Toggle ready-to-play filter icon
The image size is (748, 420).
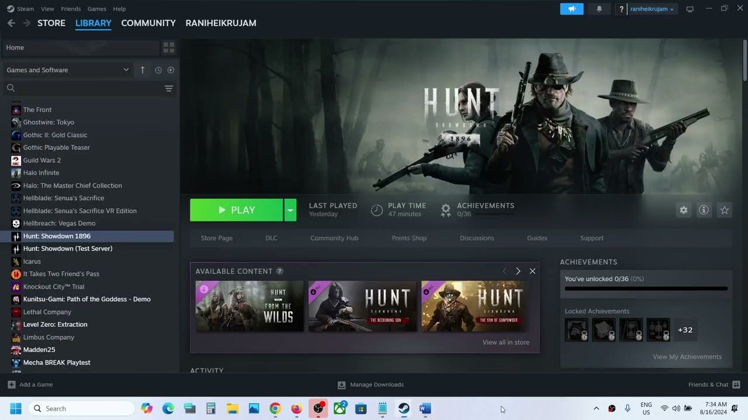point(171,70)
